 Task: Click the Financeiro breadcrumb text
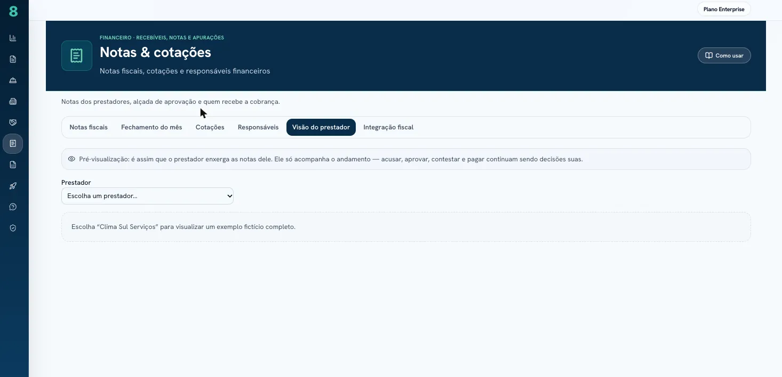(162, 38)
